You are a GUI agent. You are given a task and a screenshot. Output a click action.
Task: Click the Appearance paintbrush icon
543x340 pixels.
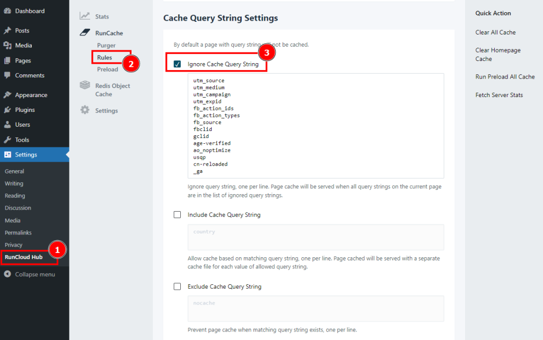[x=7, y=95]
